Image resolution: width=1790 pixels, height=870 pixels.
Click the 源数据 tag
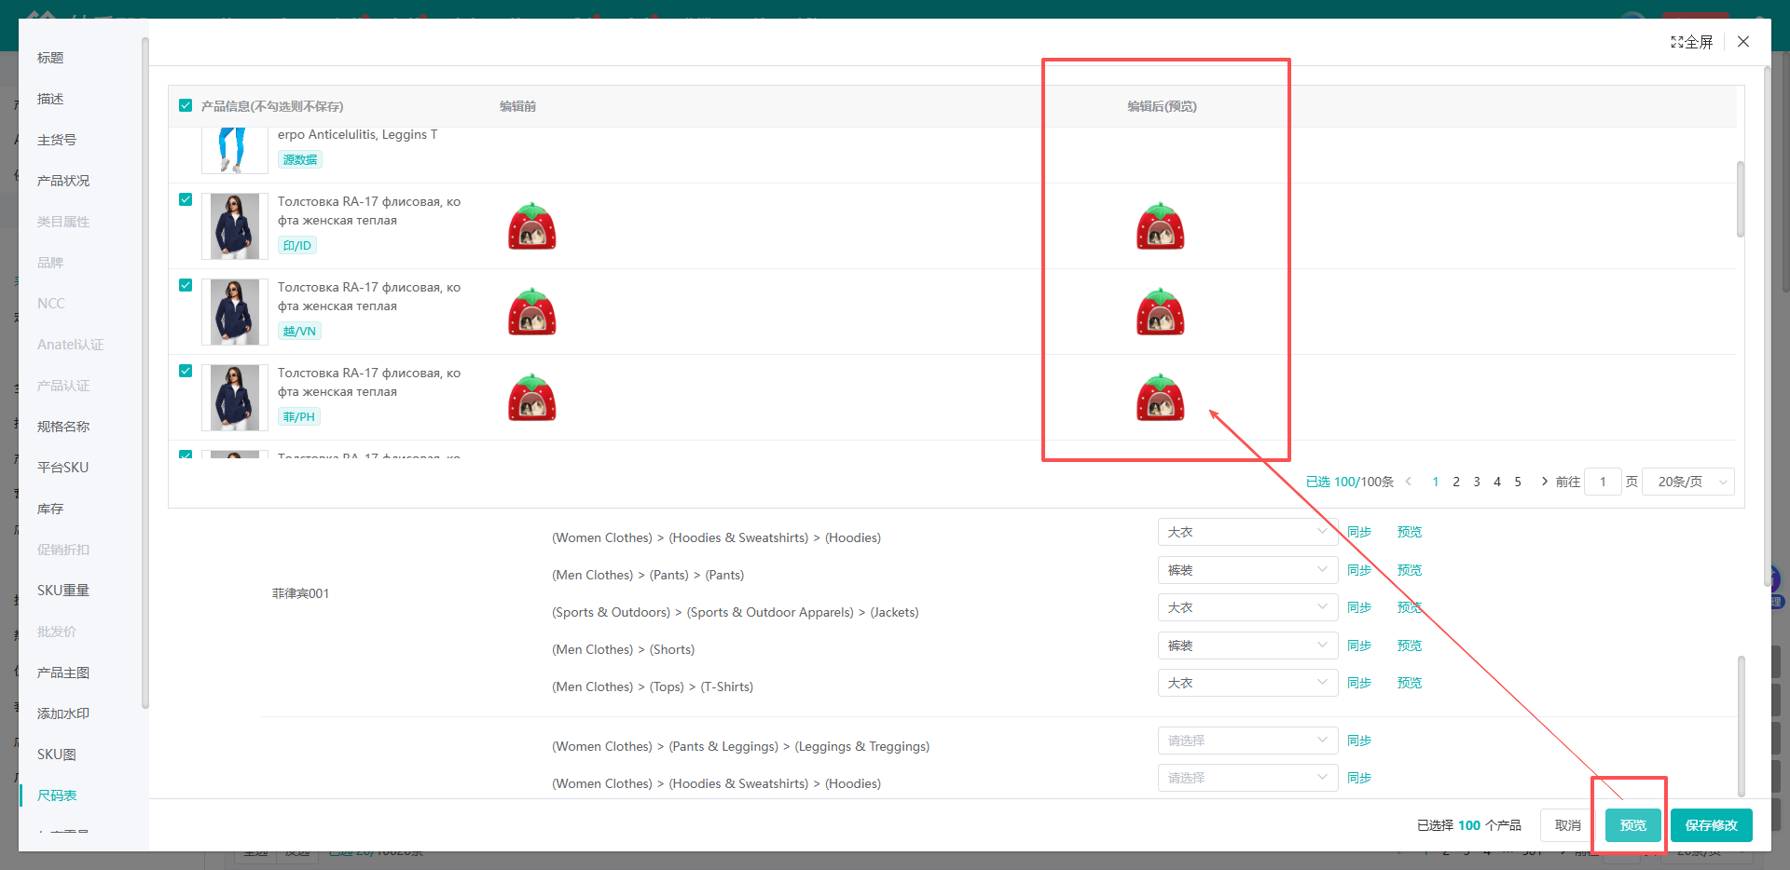(300, 159)
